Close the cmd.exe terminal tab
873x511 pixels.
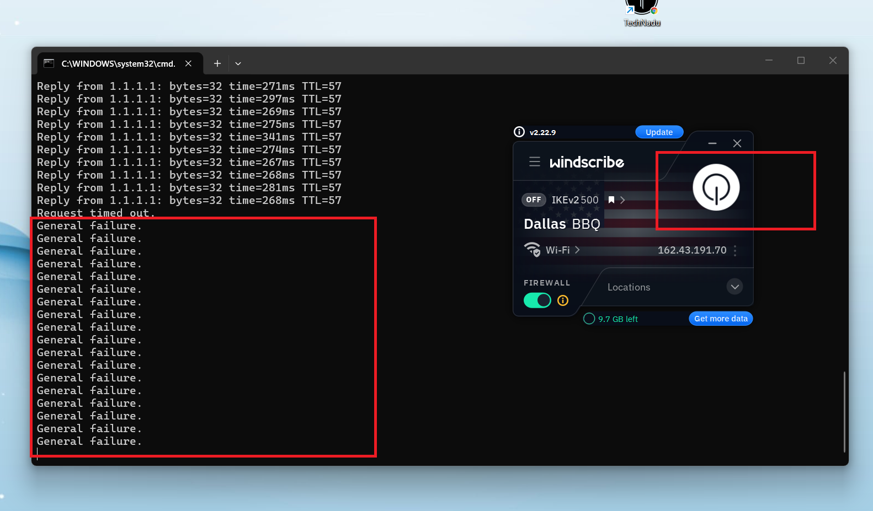tap(188, 63)
